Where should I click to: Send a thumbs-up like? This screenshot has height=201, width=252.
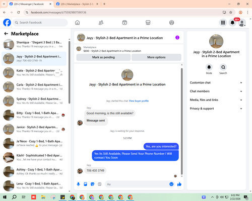[x=179, y=184]
